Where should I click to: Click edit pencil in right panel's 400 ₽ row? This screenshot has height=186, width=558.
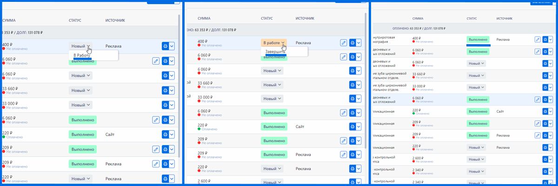(538, 40)
